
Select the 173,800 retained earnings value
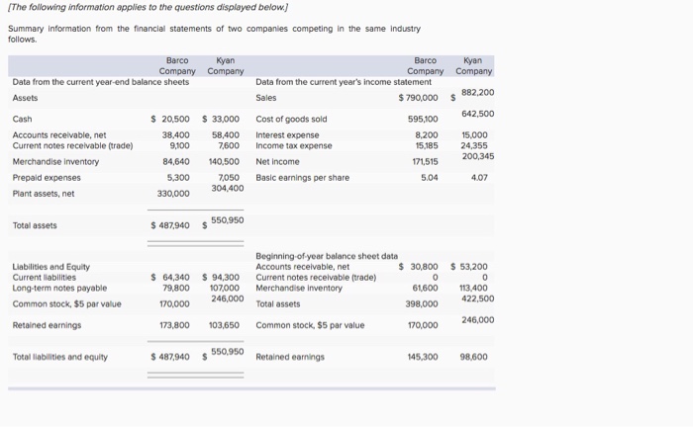(x=174, y=325)
